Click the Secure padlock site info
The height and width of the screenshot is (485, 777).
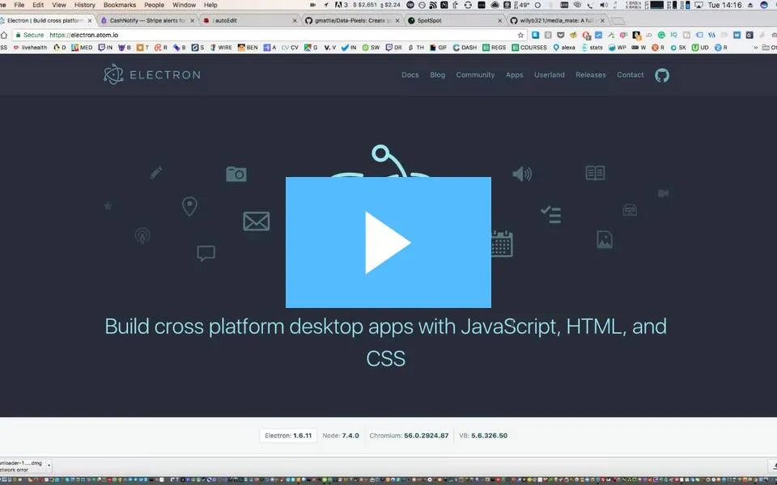(29, 35)
